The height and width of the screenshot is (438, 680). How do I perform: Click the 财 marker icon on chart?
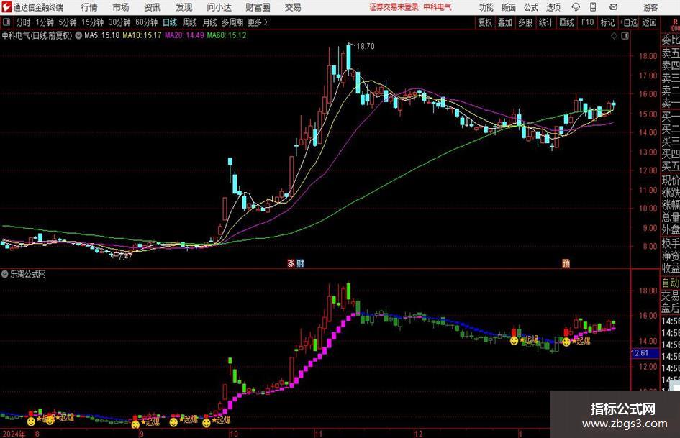tap(300, 263)
